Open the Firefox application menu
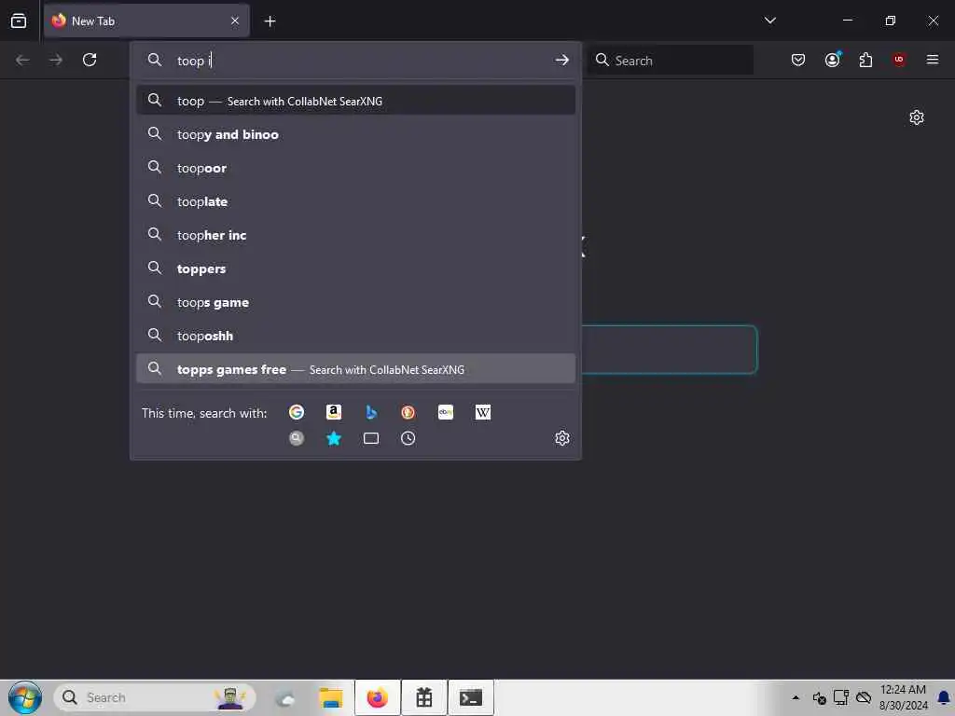The height and width of the screenshot is (716, 955). pos(932,60)
